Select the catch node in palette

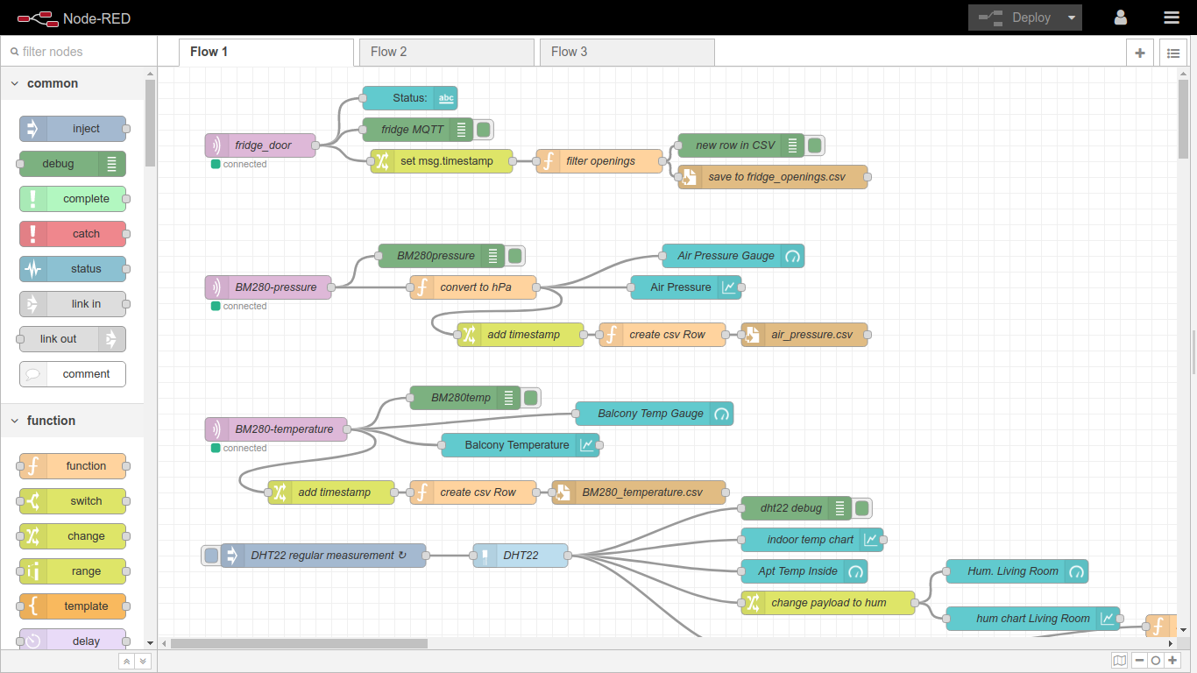click(73, 234)
